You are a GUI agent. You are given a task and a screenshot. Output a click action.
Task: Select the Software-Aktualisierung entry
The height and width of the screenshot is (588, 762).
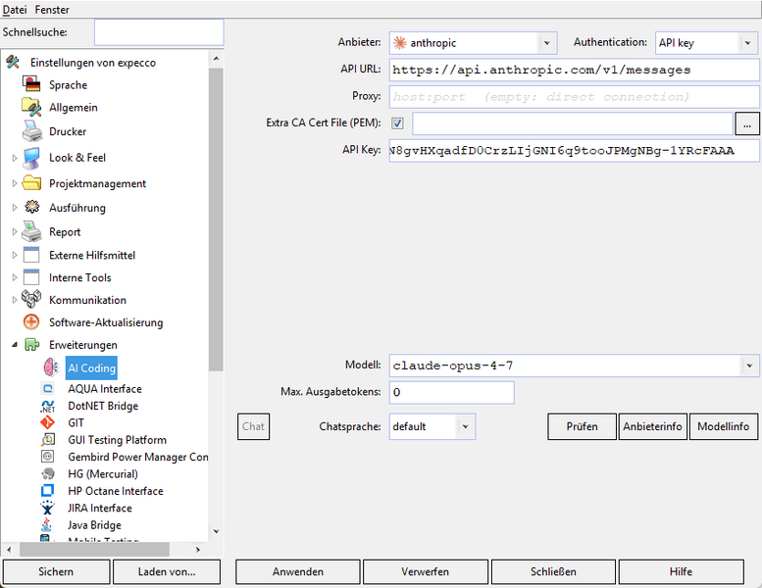106,322
